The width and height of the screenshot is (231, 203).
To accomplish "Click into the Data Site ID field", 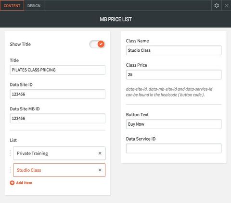I will click(57, 94).
